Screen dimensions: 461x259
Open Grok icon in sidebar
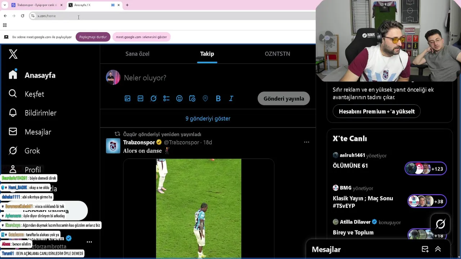click(x=13, y=151)
